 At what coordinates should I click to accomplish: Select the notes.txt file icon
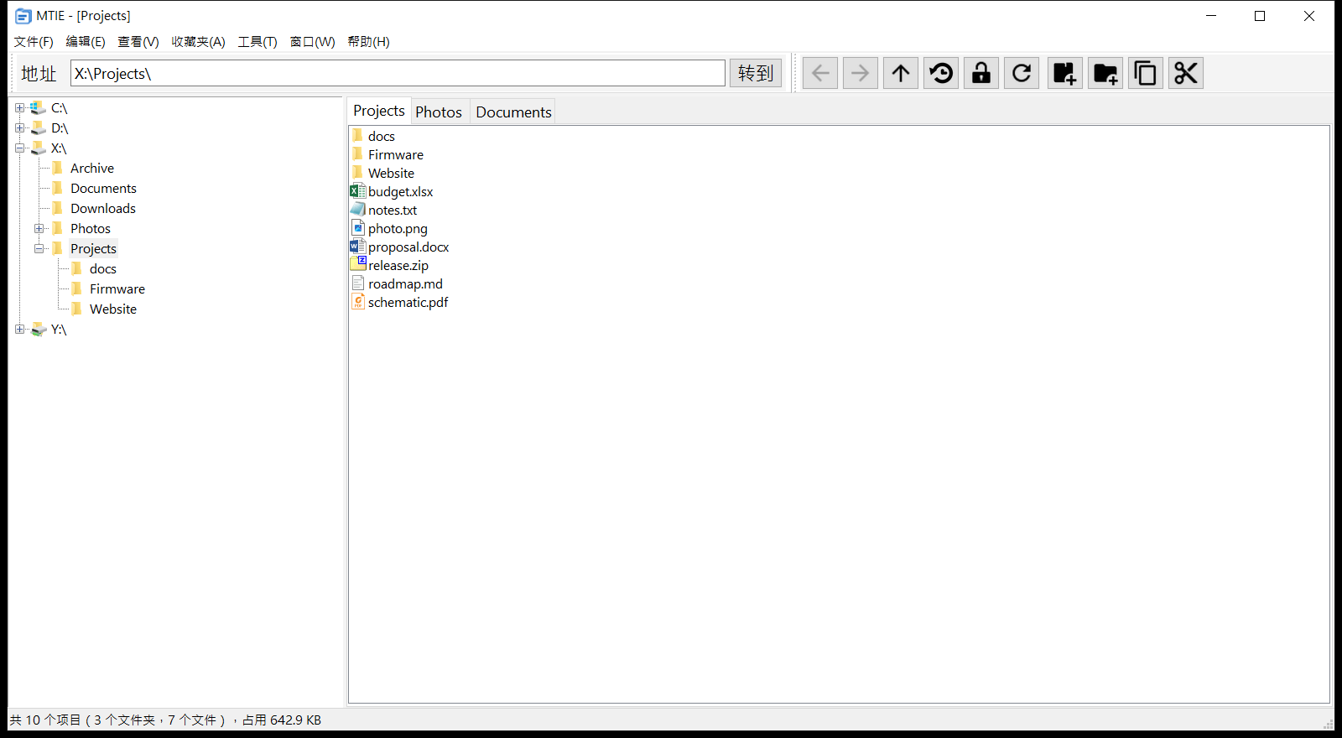click(358, 210)
